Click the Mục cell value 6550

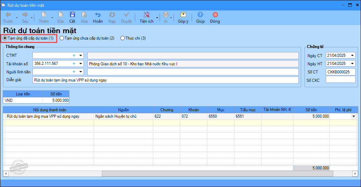(221, 116)
